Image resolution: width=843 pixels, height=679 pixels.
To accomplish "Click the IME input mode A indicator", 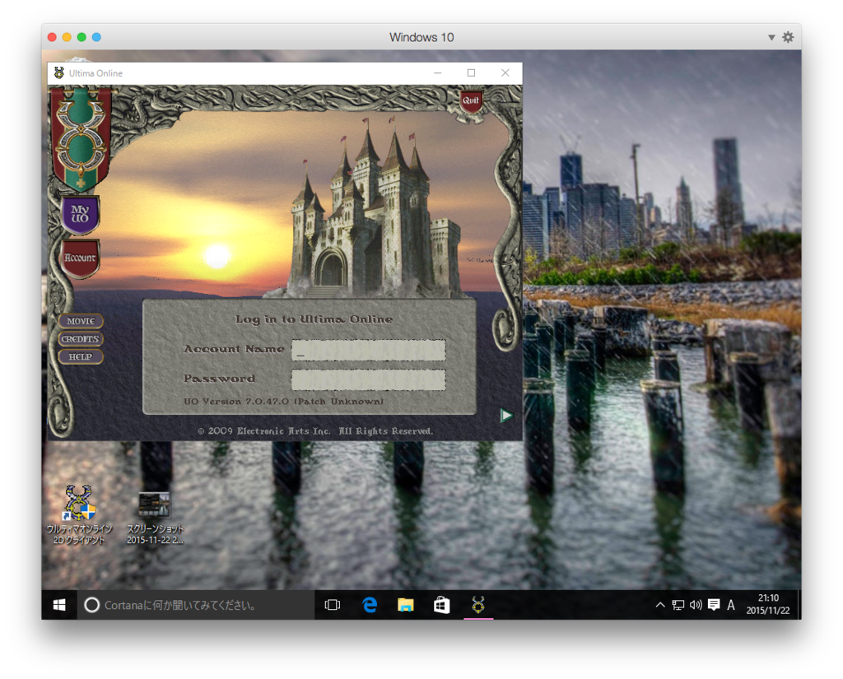I will (731, 606).
